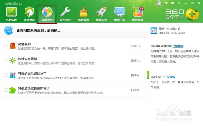203x126 pixels.
Task: Click the 360 安全卫士 logo
Action: click(182, 14)
